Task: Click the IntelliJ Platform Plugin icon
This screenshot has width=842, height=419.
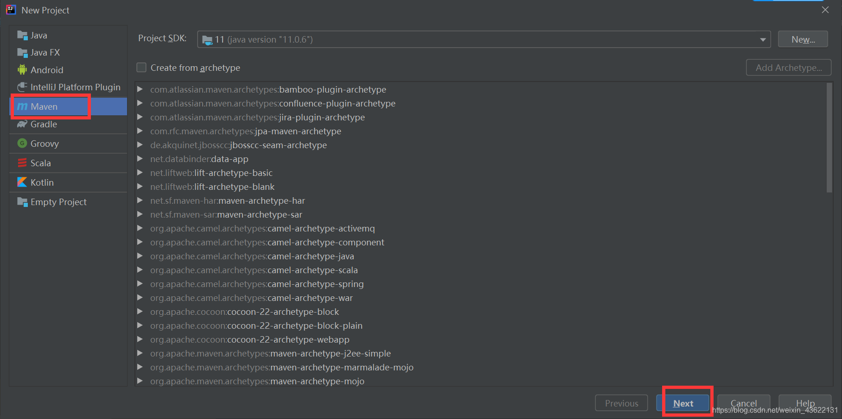Action: 22,87
